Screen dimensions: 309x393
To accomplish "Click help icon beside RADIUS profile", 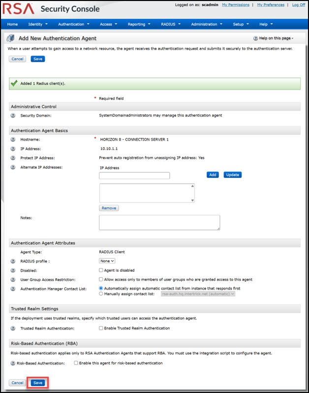I will [13, 261].
